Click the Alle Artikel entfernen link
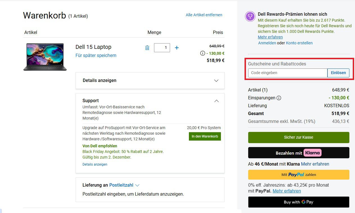This screenshot has height=213, width=355. coord(204,15)
